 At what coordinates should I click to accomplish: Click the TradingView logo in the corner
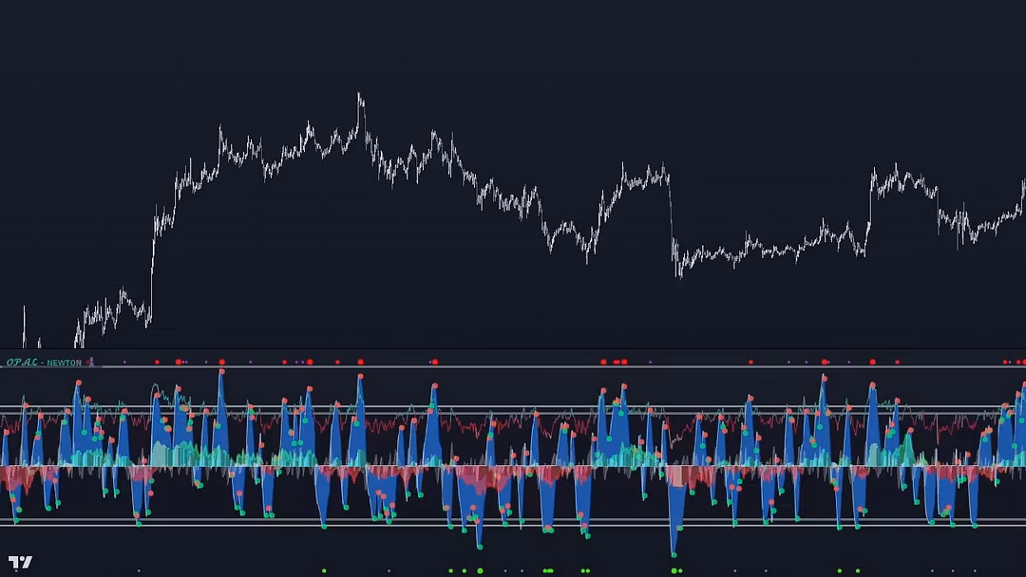click(x=20, y=562)
